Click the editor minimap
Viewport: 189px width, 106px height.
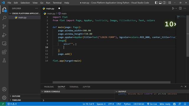pyautogui.click(x=181, y=17)
